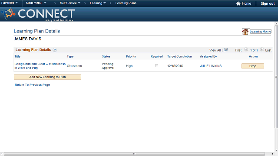Toggle the Required checkbox for Being Calm course
This screenshot has width=278, height=156.
pos(156,66)
